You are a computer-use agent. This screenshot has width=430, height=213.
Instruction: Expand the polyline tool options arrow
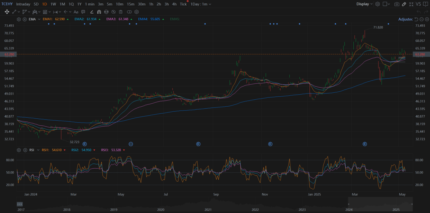point(29,12)
